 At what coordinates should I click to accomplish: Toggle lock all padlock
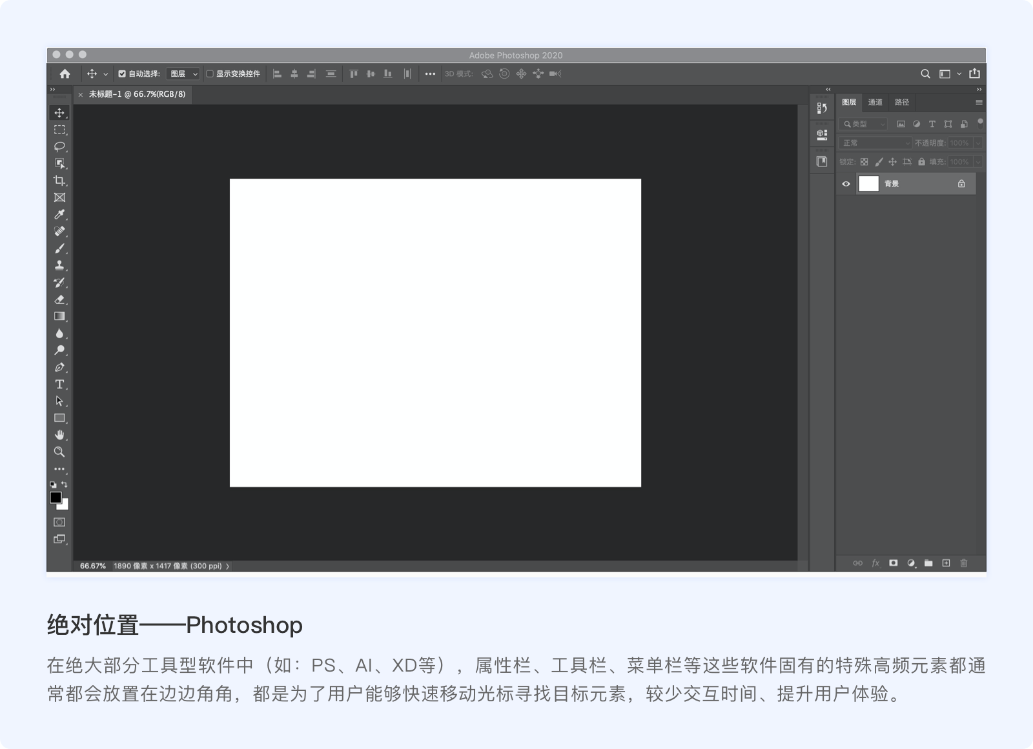click(921, 162)
